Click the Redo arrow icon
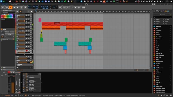The image size is (173, 97). pyautogui.click(x=72, y=7)
